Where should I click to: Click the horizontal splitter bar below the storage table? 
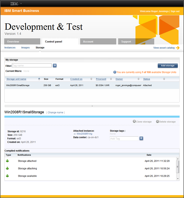(x=92, y=106)
